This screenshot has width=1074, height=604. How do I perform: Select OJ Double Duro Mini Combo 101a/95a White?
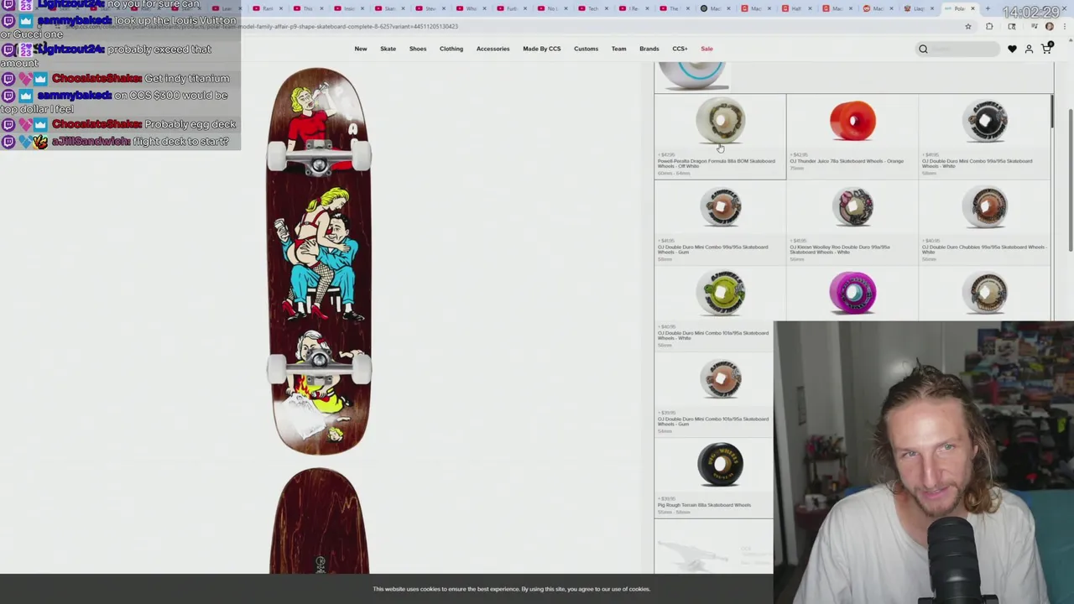(x=720, y=309)
